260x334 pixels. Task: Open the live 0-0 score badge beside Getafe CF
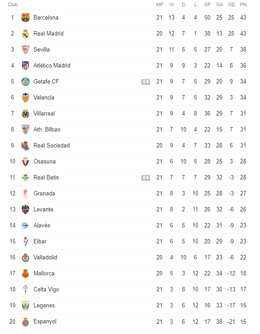click(x=146, y=82)
